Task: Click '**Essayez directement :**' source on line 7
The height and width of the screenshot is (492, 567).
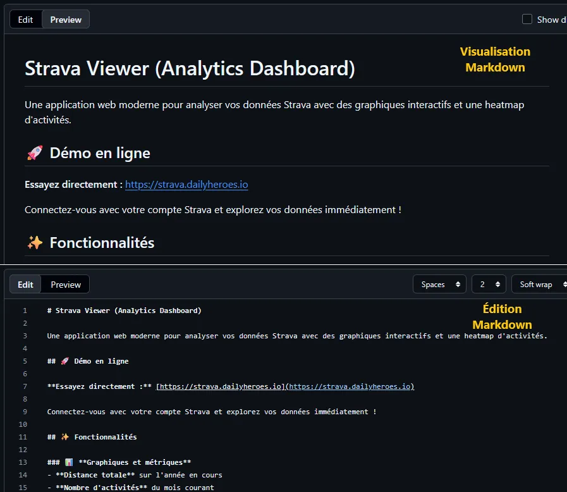Action: (x=99, y=386)
